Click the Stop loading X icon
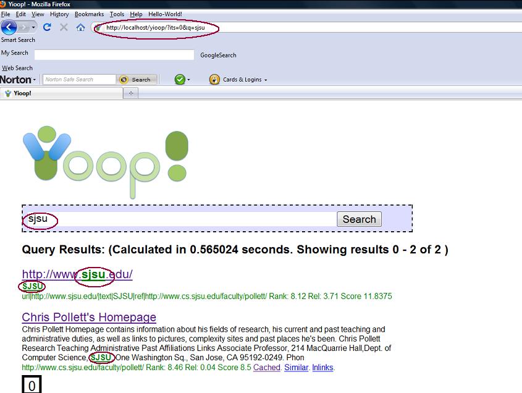This screenshot has width=522, height=393. point(64,27)
